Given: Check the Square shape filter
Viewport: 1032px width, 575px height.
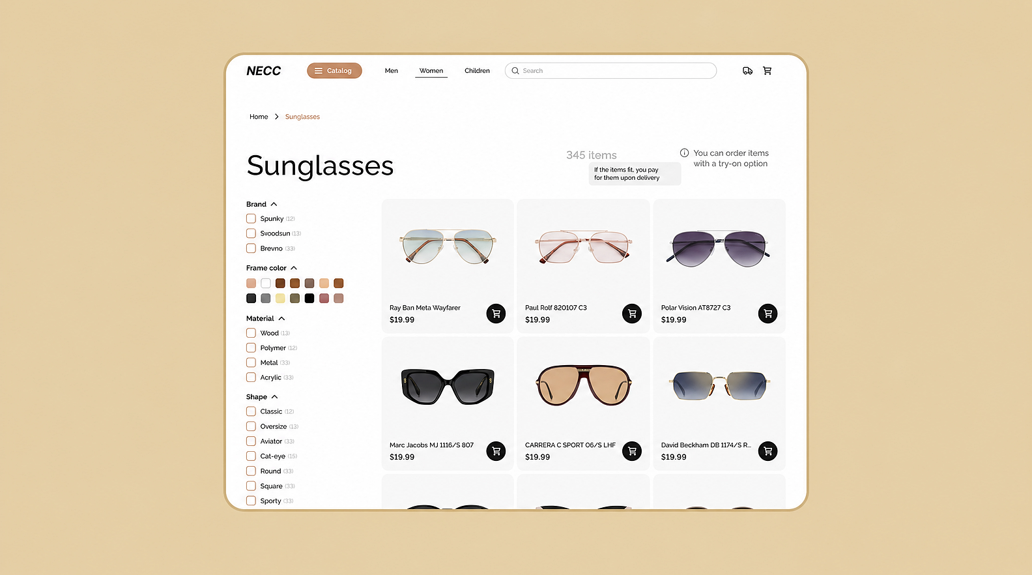Looking at the screenshot, I should (x=251, y=486).
